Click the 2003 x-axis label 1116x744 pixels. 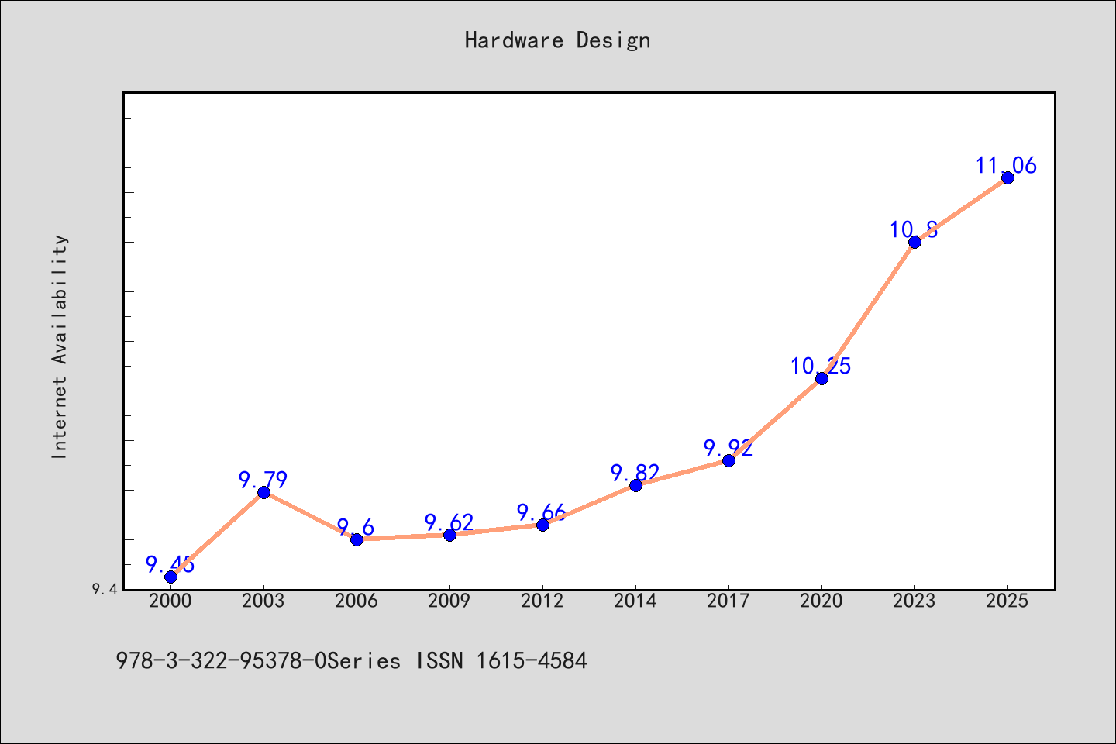(x=263, y=601)
